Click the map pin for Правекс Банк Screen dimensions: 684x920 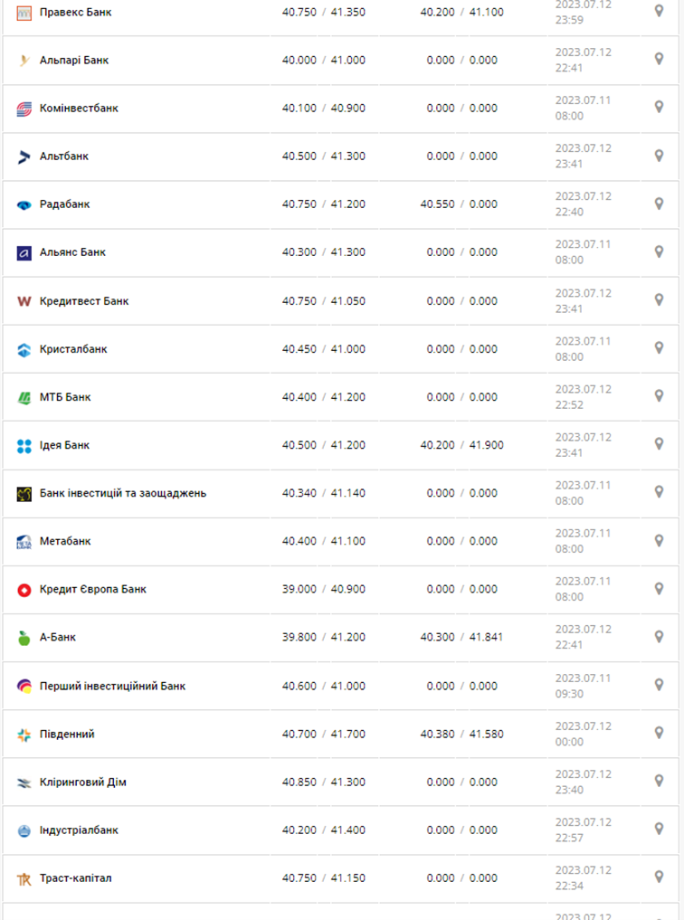pyautogui.click(x=659, y=11)
